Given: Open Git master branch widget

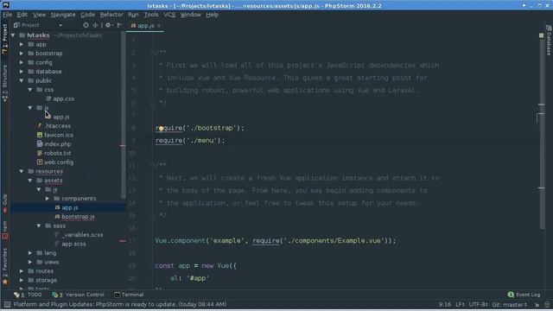Looking at the screenshot, I should tap(509, 305).
